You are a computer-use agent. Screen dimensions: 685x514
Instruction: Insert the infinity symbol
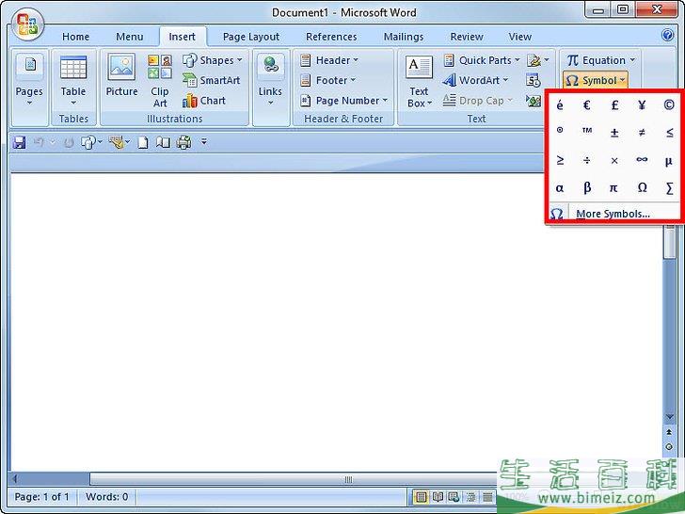[642, 160]
